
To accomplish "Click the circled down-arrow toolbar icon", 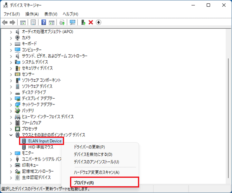I will (98, 22).
